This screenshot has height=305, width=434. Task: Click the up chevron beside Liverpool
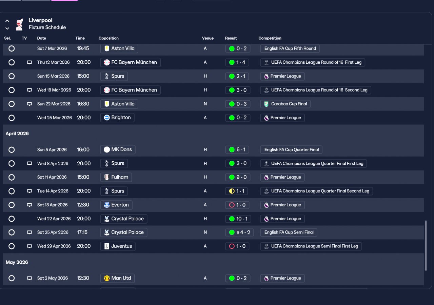7,21
